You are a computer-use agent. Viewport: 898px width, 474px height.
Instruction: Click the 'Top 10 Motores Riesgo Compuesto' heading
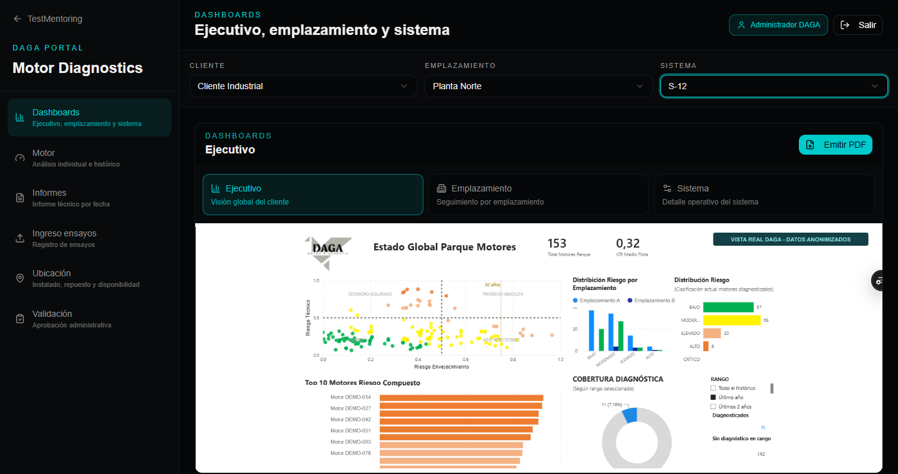coord(363,383)
